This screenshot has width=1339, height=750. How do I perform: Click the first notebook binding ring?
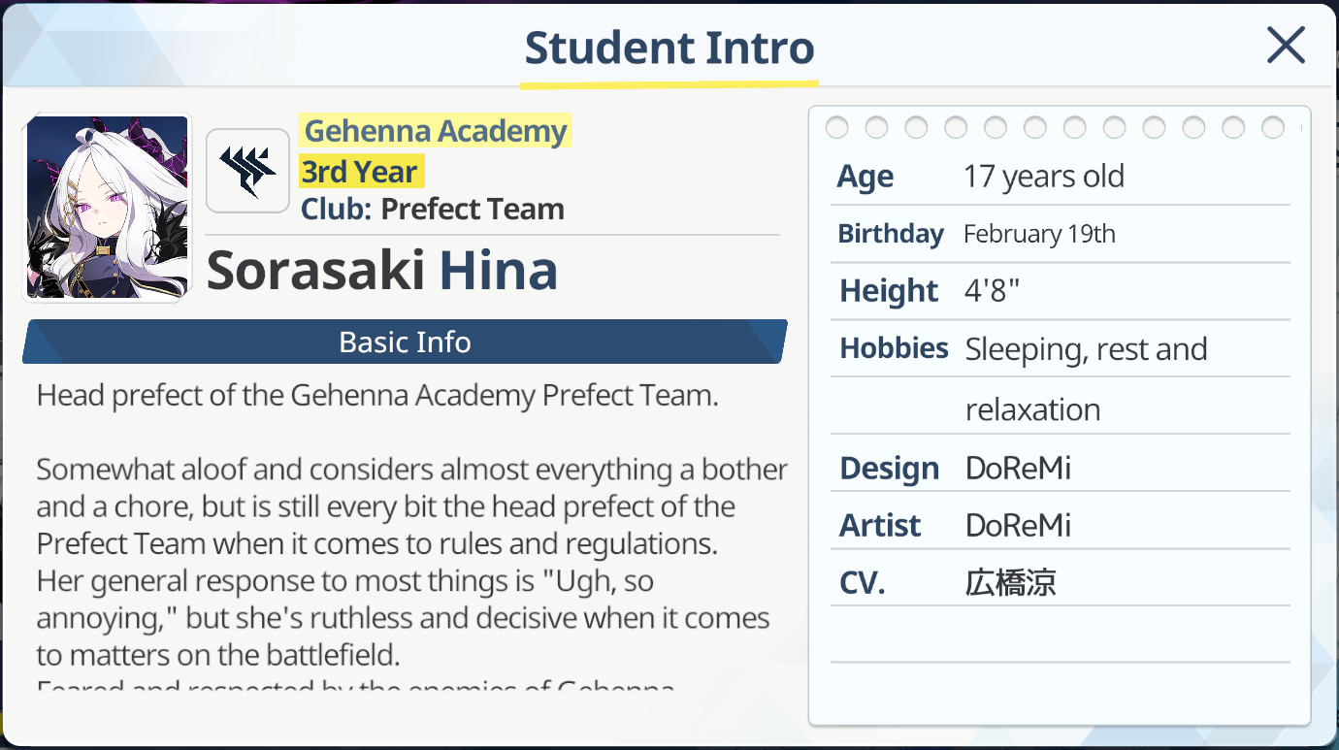(836, 127)
